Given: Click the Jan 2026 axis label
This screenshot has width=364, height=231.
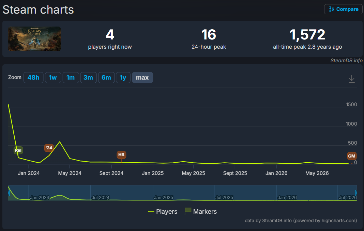Looking at the screenshot, I should point(276,173).
